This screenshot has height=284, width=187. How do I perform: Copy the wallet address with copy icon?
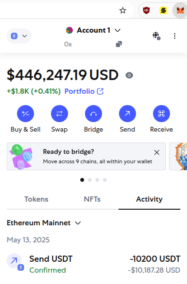point(119,44)
